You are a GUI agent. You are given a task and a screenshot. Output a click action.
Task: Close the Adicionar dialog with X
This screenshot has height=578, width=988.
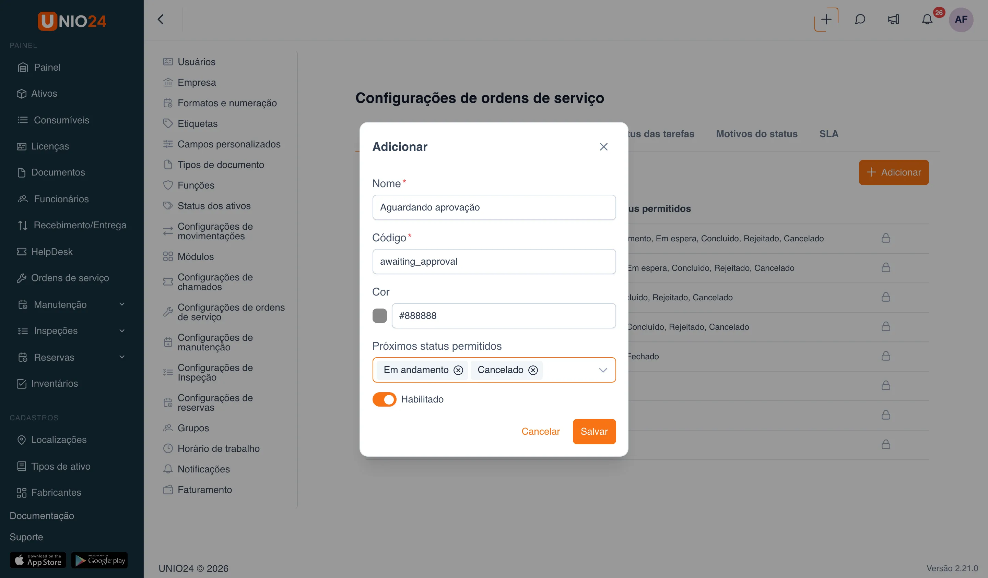[603, 147]
